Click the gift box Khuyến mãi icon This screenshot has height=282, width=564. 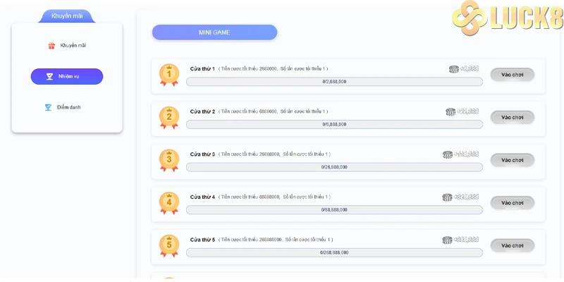(51, 46)
